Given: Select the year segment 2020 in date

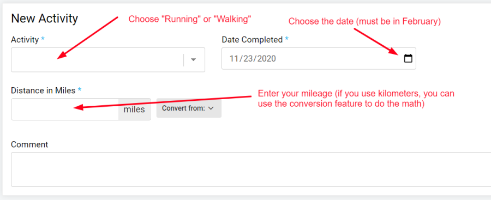Looking at the screenshot, I should pyautogui.click(x=266, y=58).
